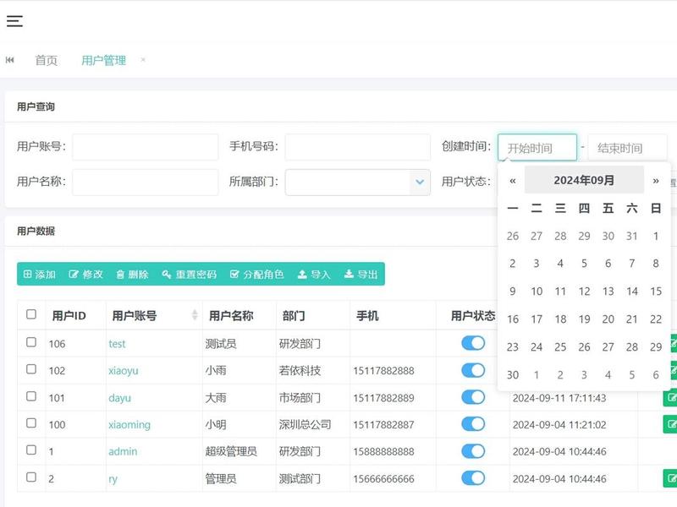Click the 添加 button

coord(39,274)
